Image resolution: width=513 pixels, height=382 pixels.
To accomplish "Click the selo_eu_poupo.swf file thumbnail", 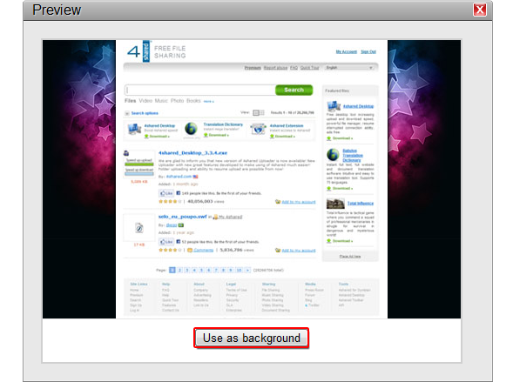I will [139, 228].
